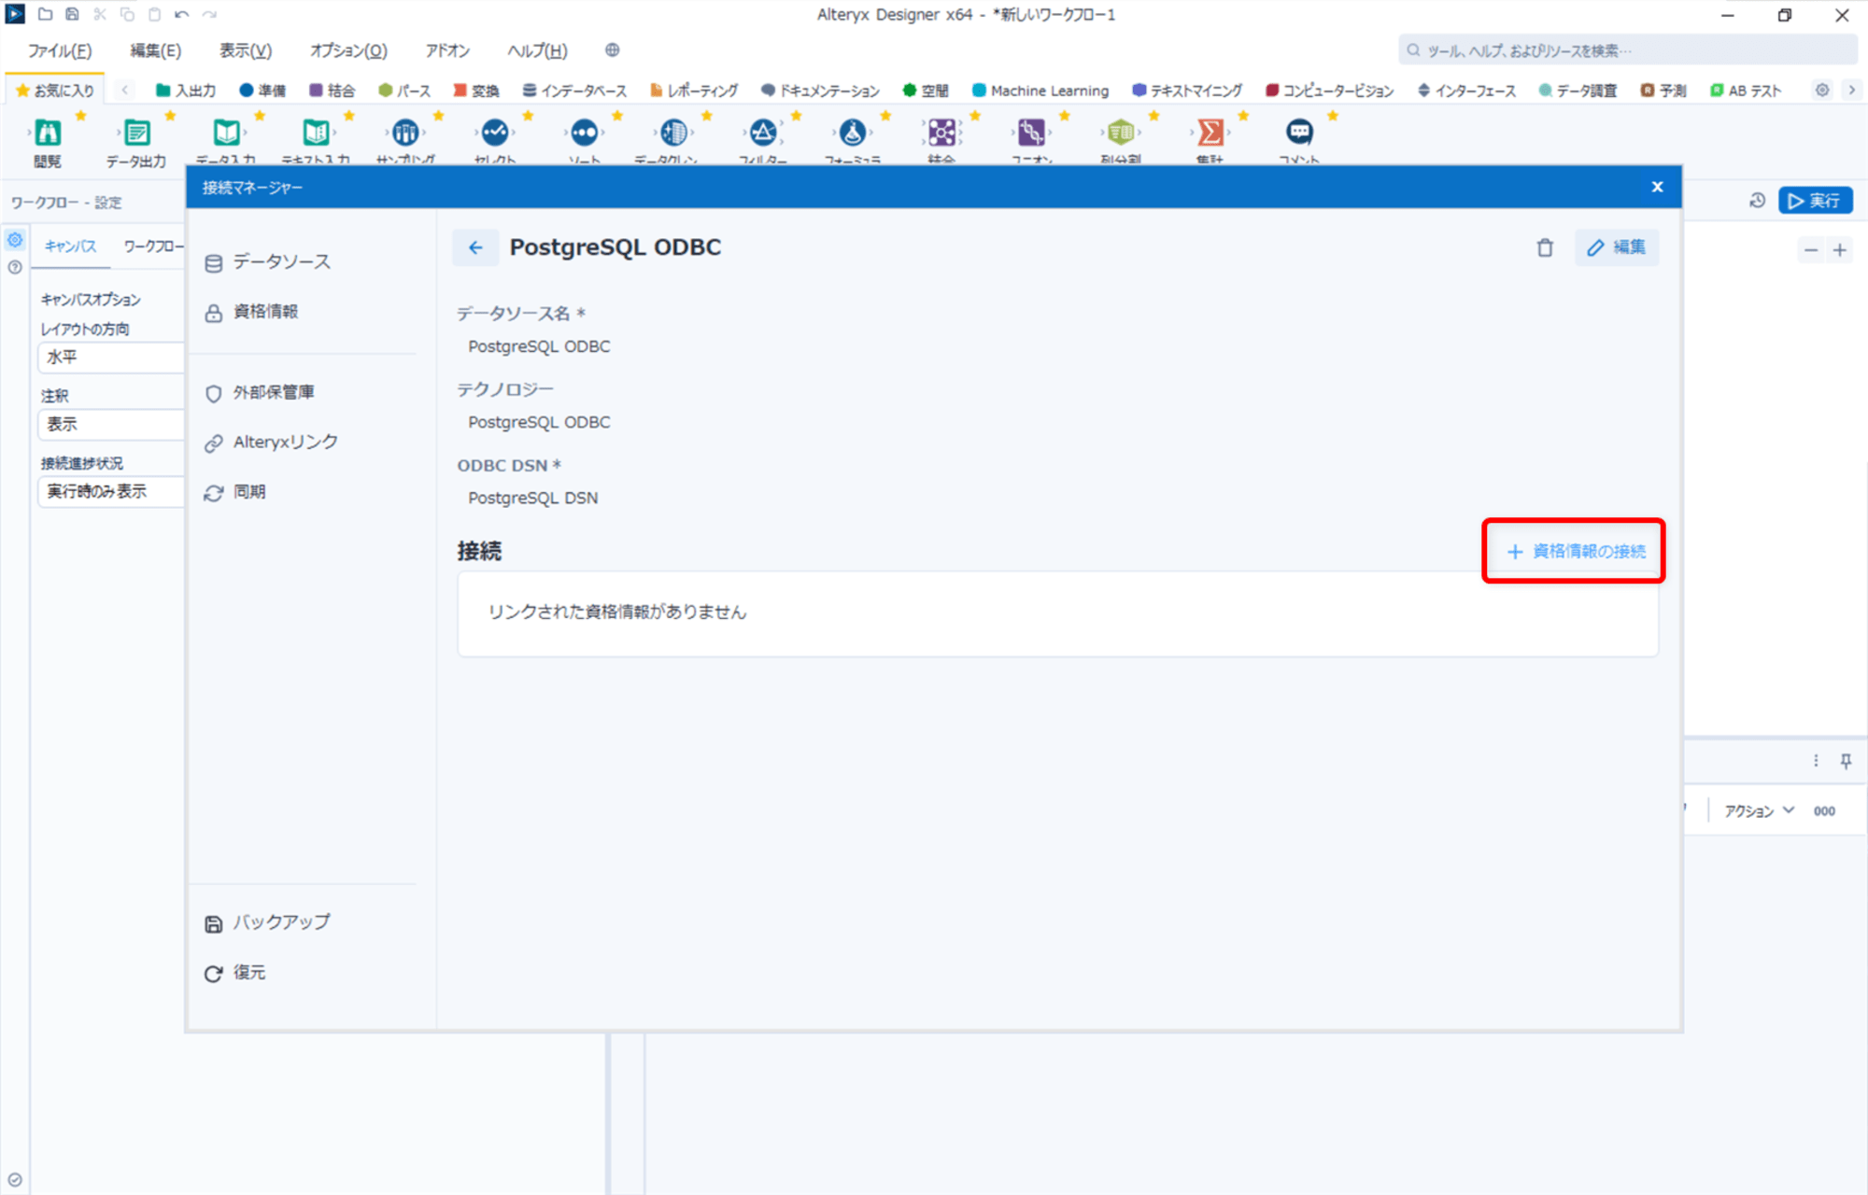Screen dimensions: 1868x1195
Task: Open the 編集(E) menu
Action: [x=155, y=50]
